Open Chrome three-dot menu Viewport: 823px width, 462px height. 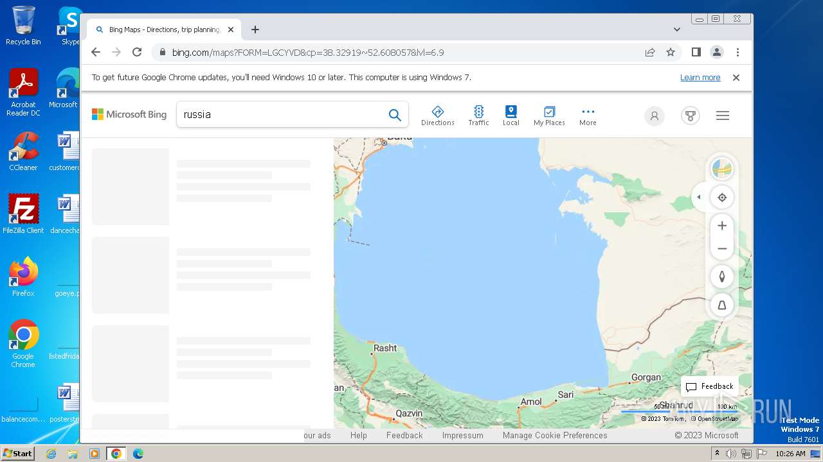(737, 53)
